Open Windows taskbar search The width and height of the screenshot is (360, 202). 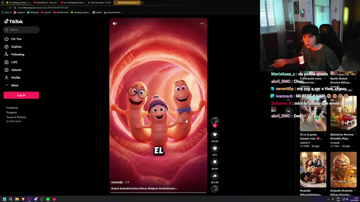pyautogui.click(x=11, y=199)
